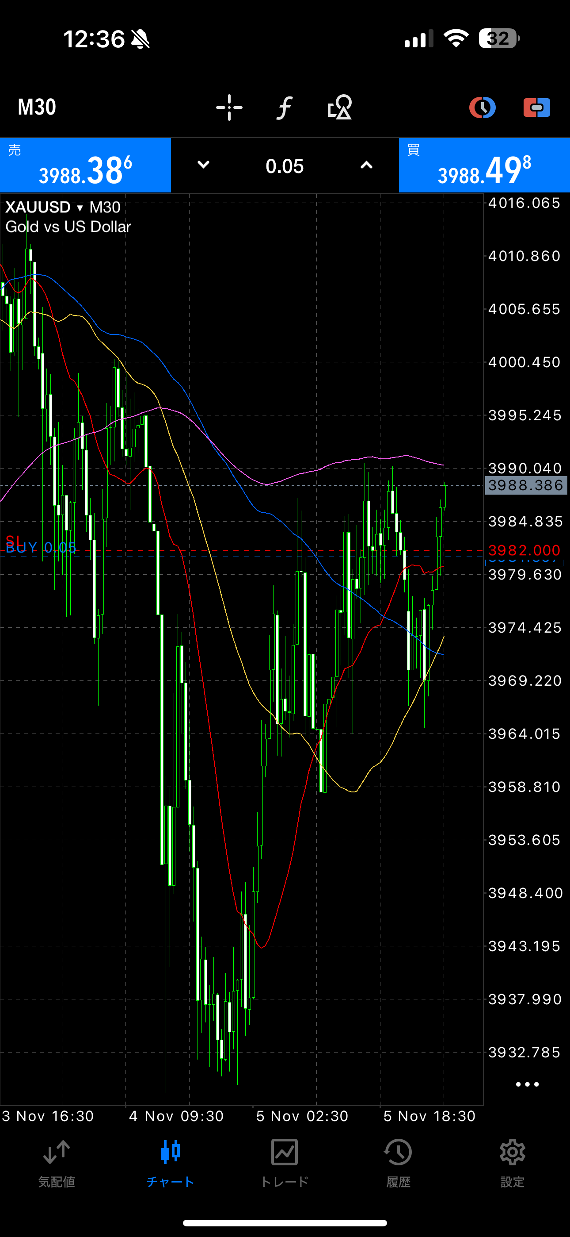Decrease lot volume with down chevron
Screen dimensions: 570x1237
click(203, 165)
